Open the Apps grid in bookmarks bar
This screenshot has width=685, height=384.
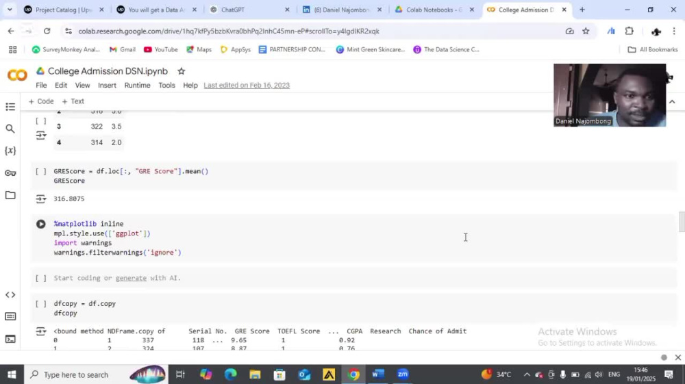click(x=12, y=50)
